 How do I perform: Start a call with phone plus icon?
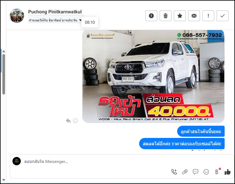(x=174, y=172)
